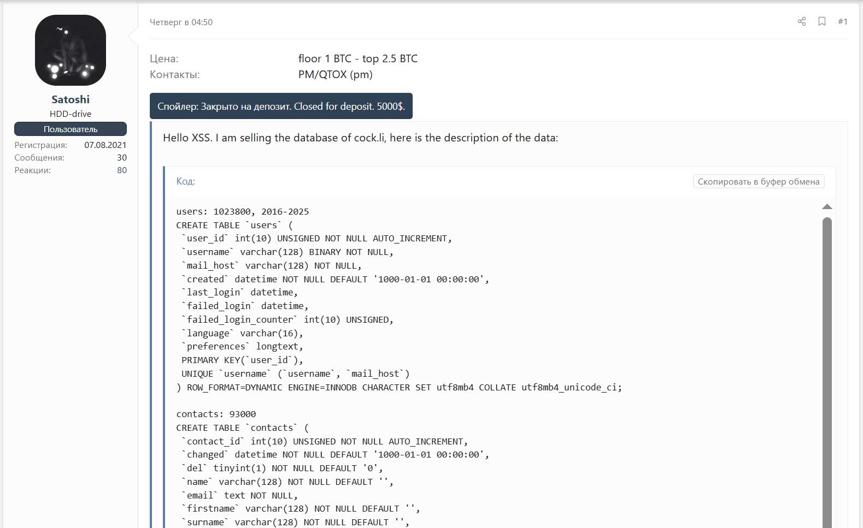Click the Сообщения count 30
This screenshot has height=528, width=863.
tap(122, 157)
